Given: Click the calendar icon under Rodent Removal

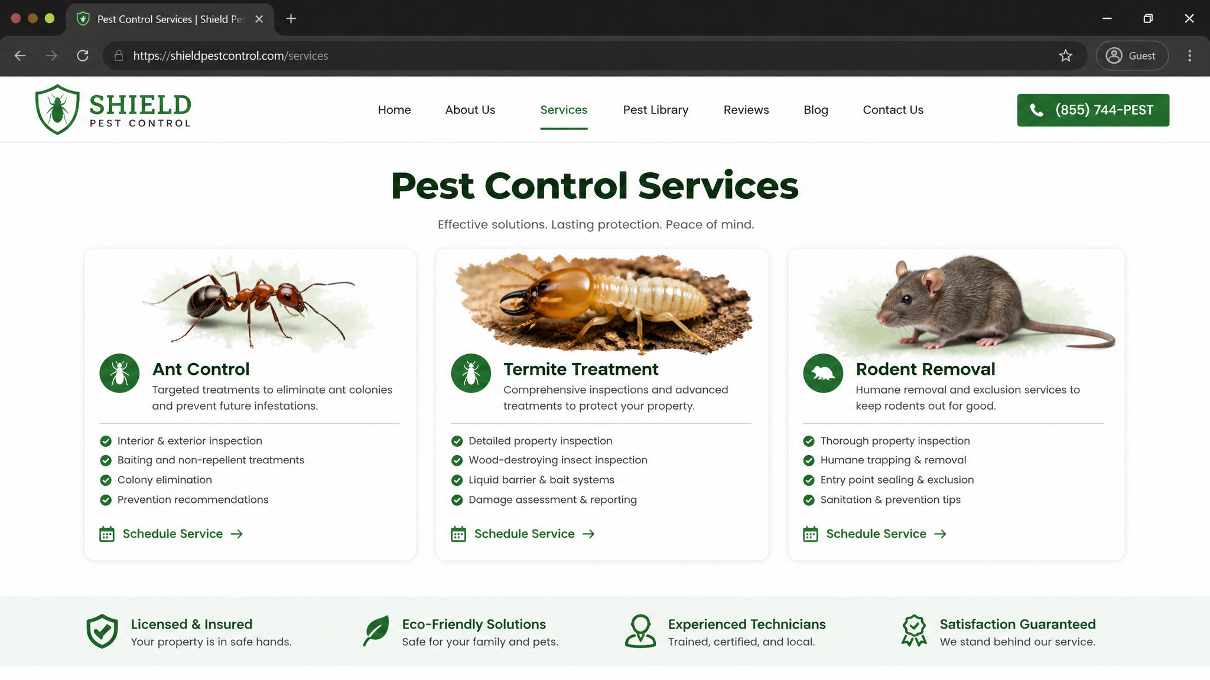Looking at the screenshot, I should [811, 534].
